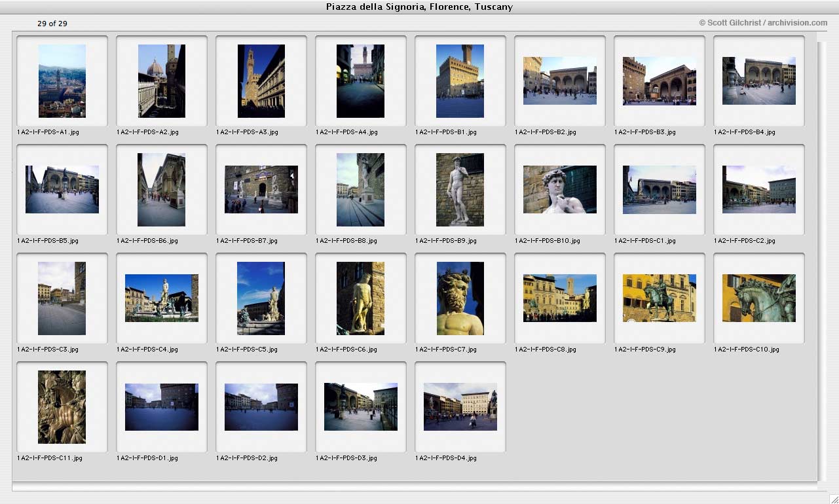
Task: Open palace entrance thumbnail PDS-B7
Action: (x=261, y=189)
